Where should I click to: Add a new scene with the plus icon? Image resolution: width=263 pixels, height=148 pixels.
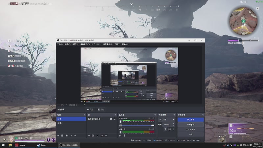click(x=58, y=136)
